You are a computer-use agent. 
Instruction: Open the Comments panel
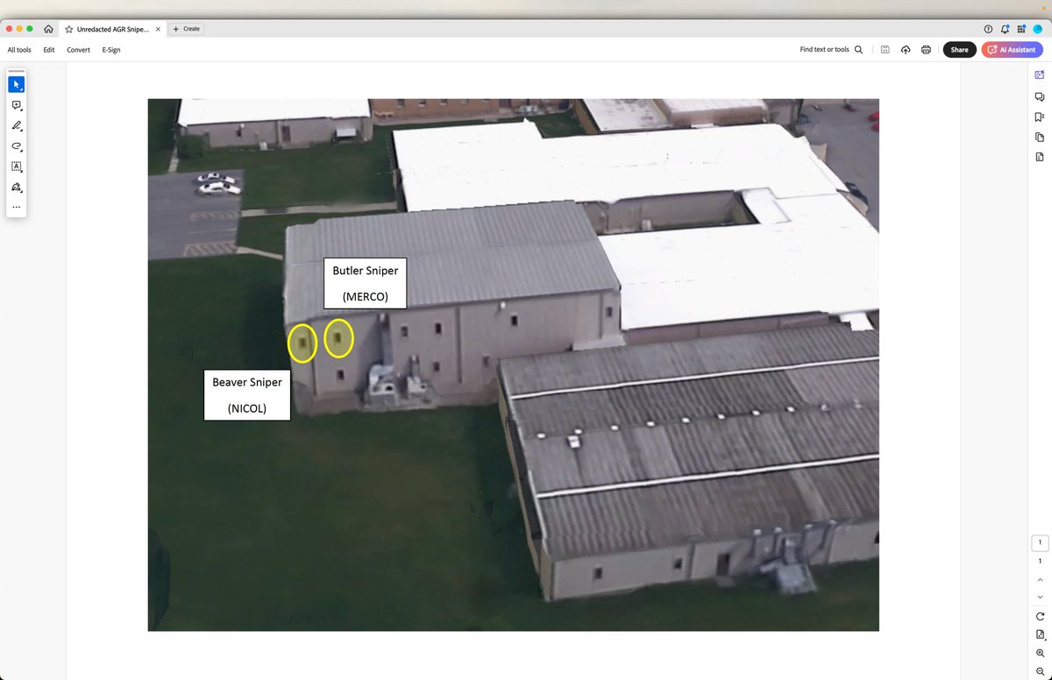tap(1040, 96)
